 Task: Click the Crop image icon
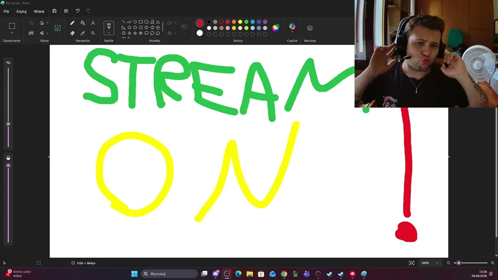click(31, 23)
